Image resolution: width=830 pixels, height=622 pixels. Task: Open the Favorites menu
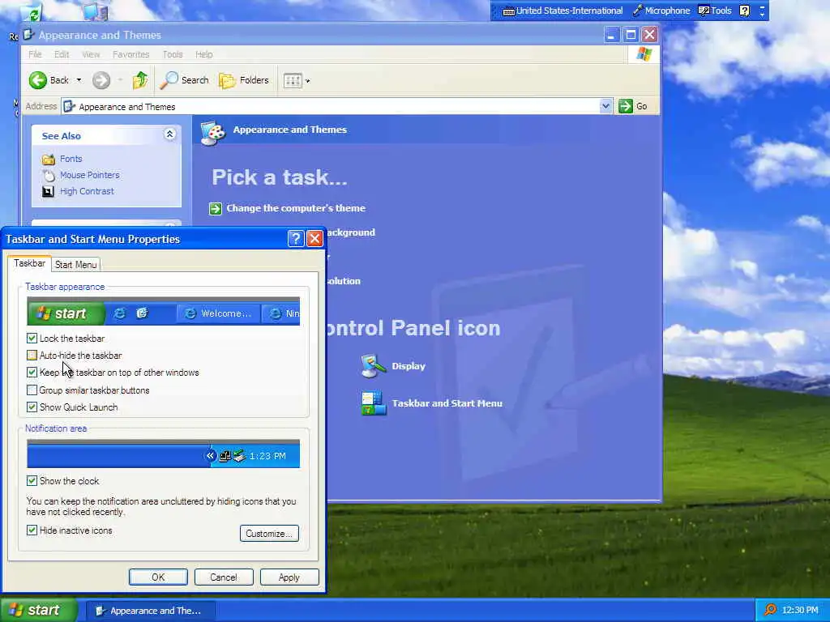click(130, 54)
